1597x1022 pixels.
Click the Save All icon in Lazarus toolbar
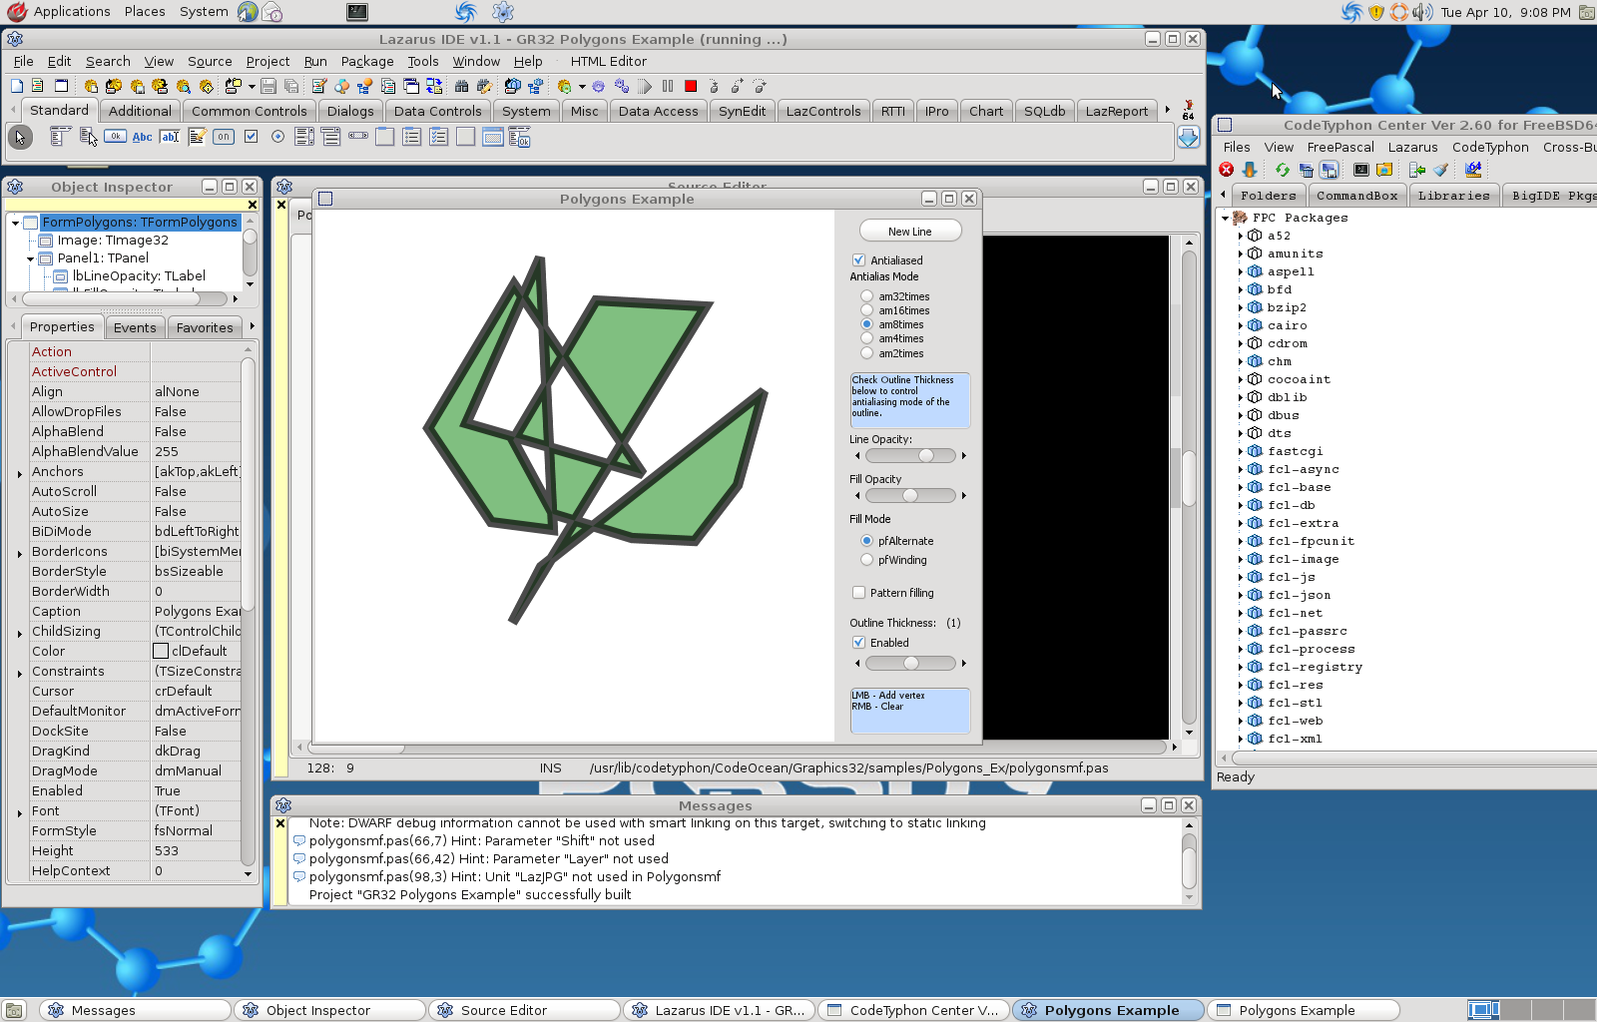click(291, 87)
